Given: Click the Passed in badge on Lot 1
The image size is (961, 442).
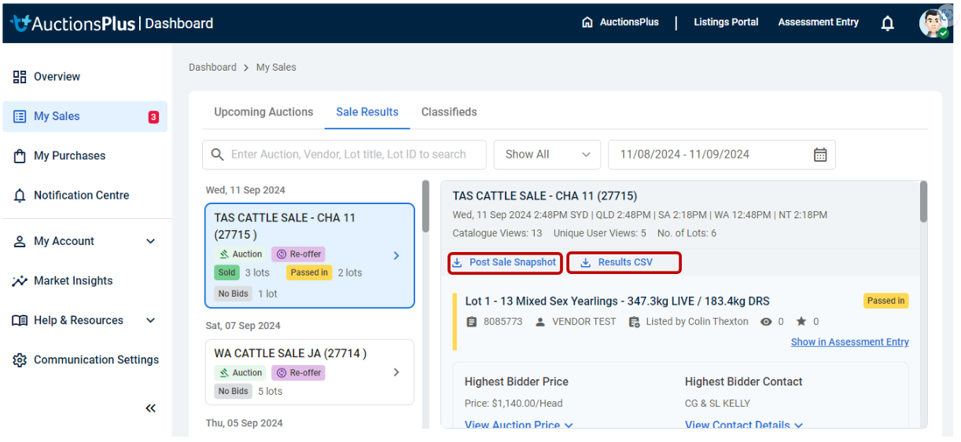Looking at the screenshot, I should pos(886,301).
